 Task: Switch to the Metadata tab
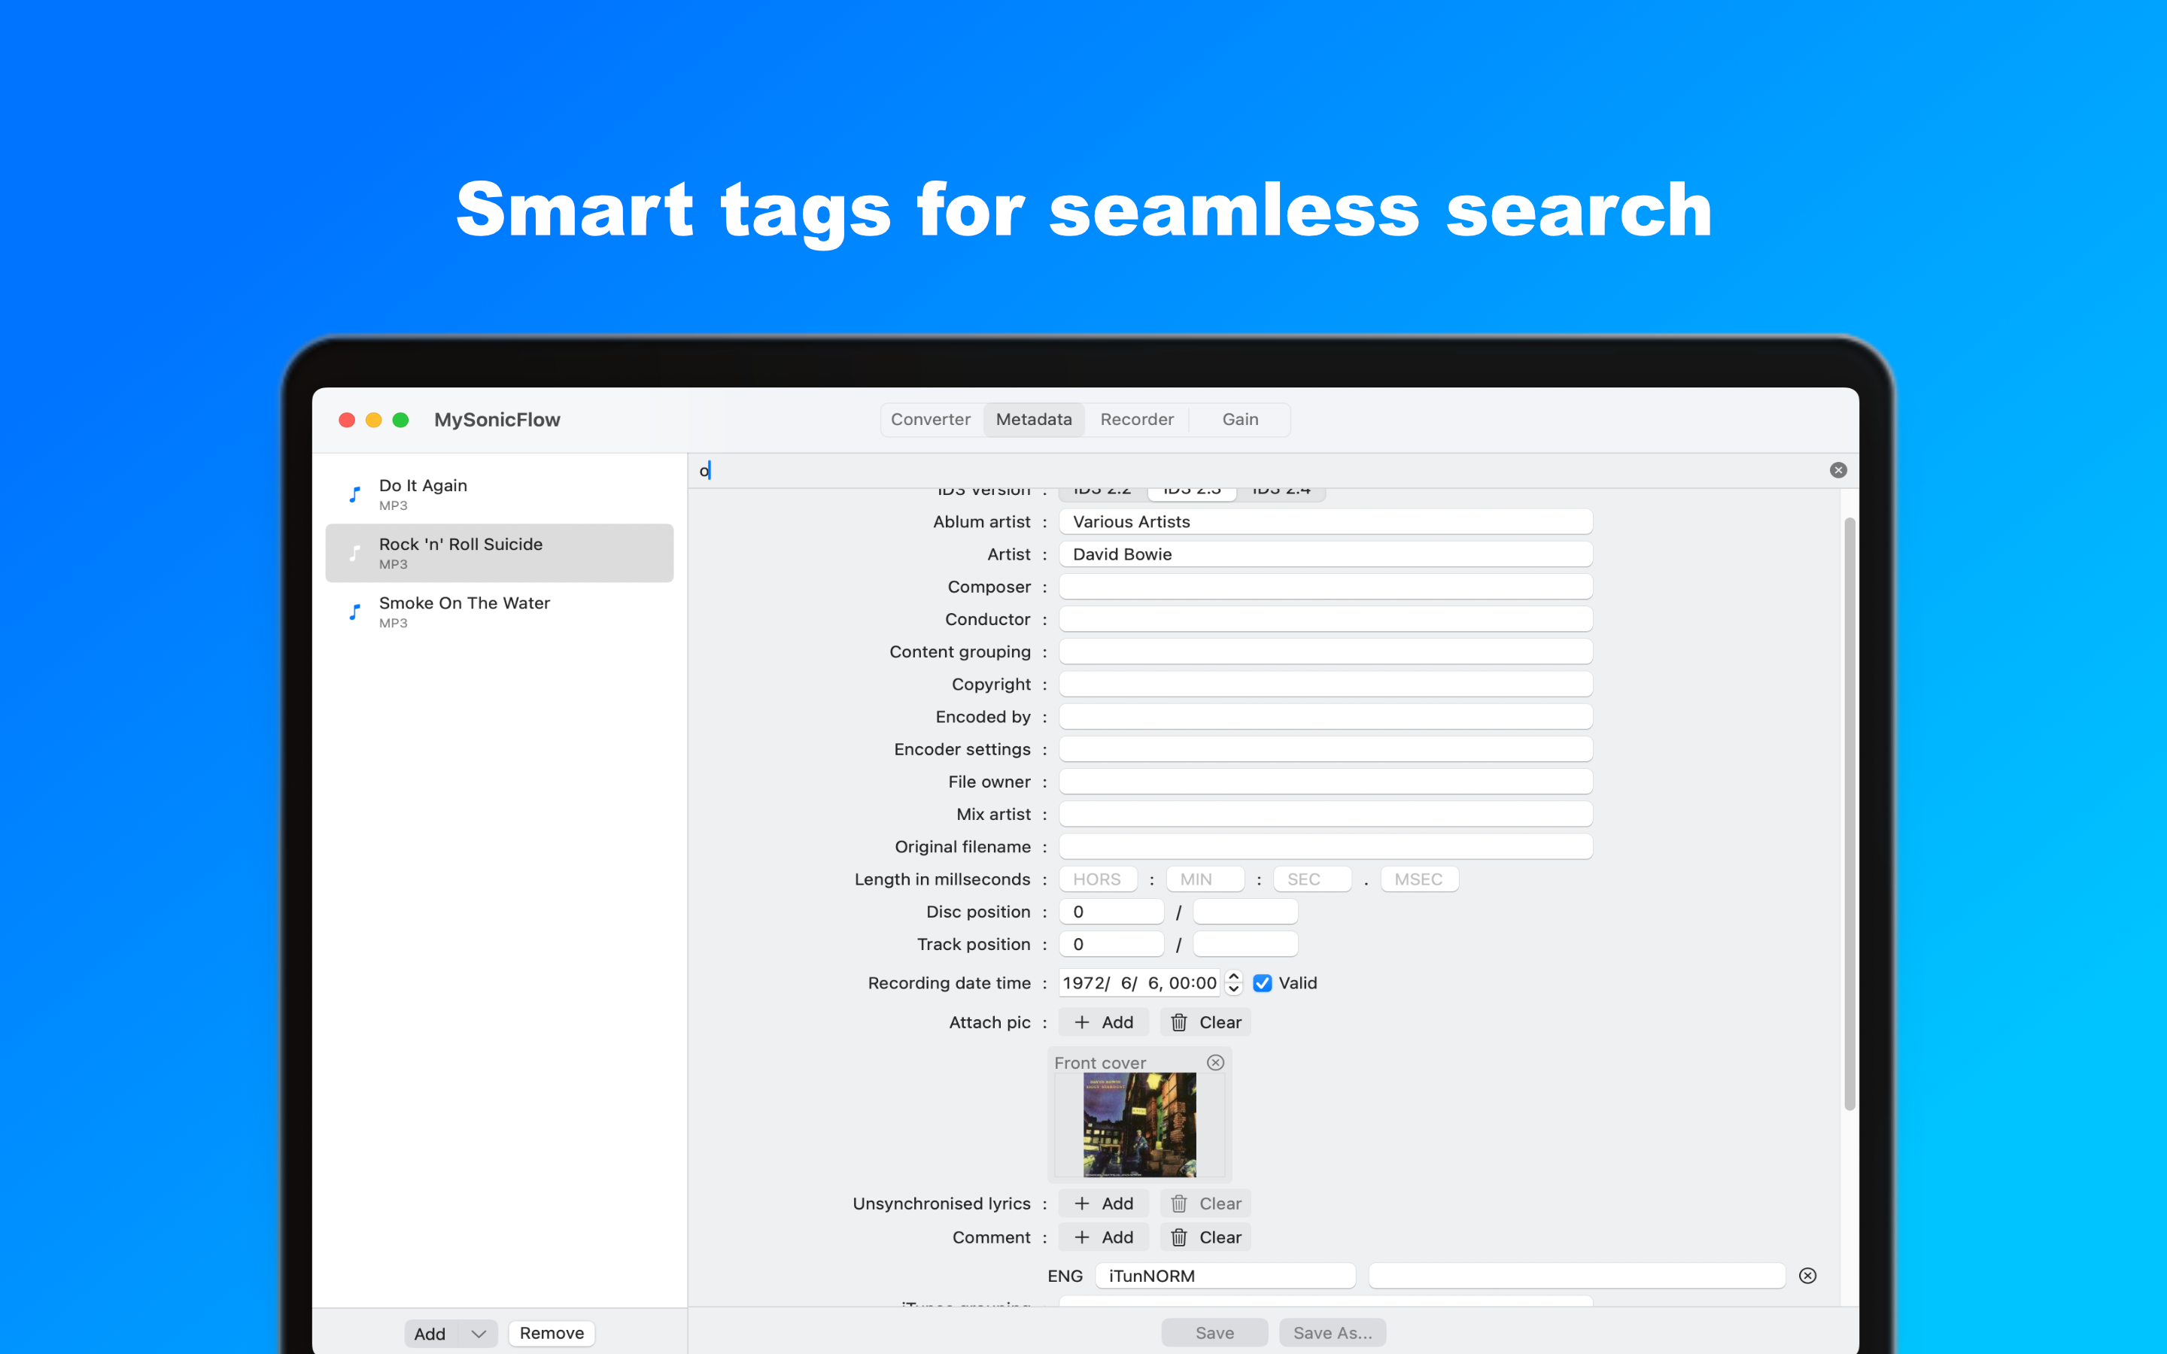tap(1033, 419)
